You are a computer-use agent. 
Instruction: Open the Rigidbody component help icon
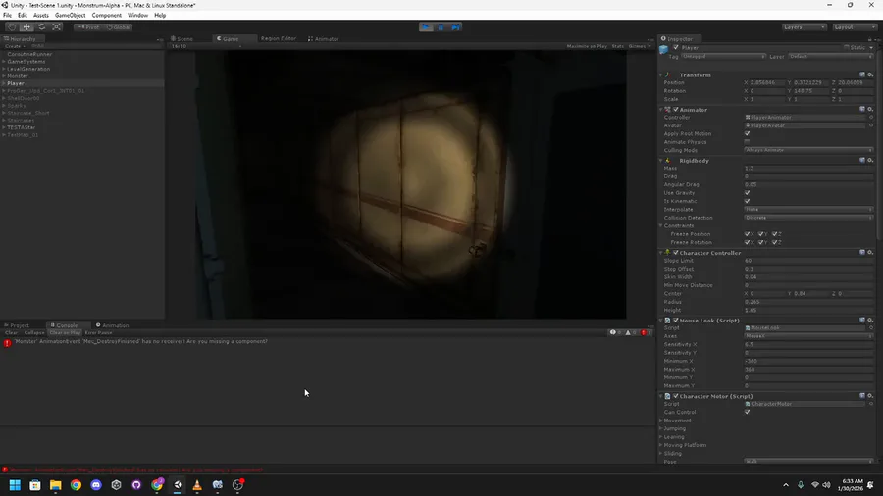pyautogui.click(x=862, y=161)
